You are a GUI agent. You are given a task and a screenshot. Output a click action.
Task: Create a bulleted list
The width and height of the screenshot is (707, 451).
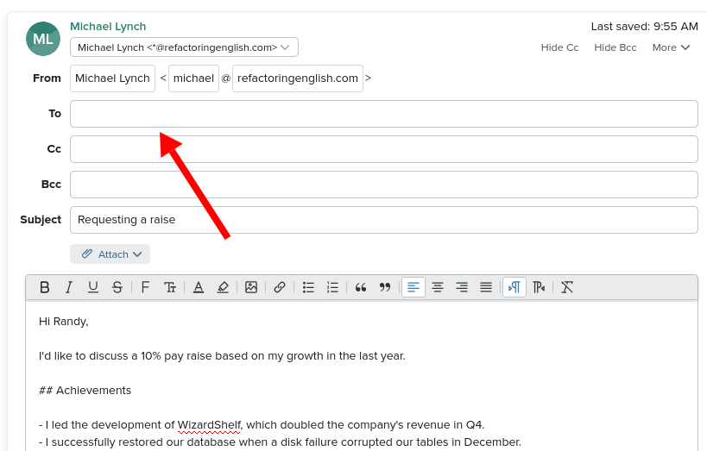click(308, 287)
